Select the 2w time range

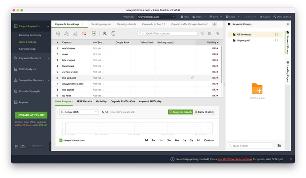153,140
